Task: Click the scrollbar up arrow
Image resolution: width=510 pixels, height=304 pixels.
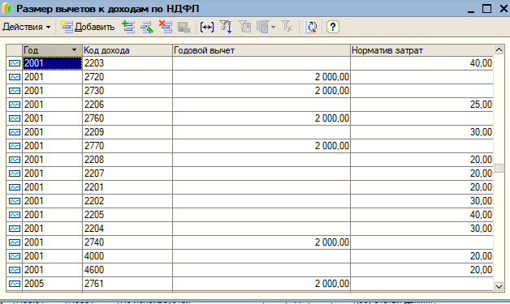Action: pyautogui.click(x=499, y=49)
